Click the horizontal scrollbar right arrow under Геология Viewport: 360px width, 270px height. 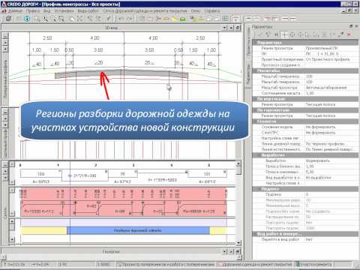(239, 257)
